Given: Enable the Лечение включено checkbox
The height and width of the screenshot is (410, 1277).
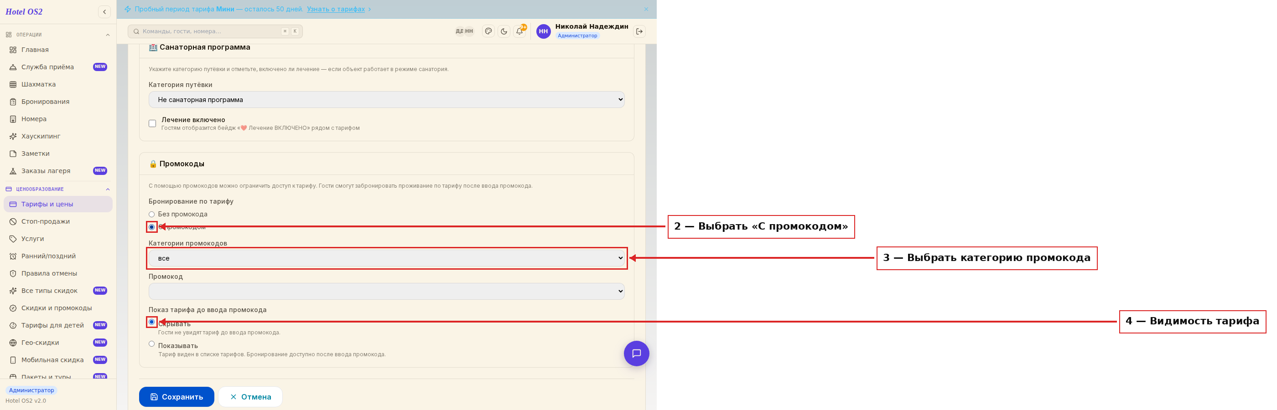Looking at the screenshot, I should [x=152, y=123].
